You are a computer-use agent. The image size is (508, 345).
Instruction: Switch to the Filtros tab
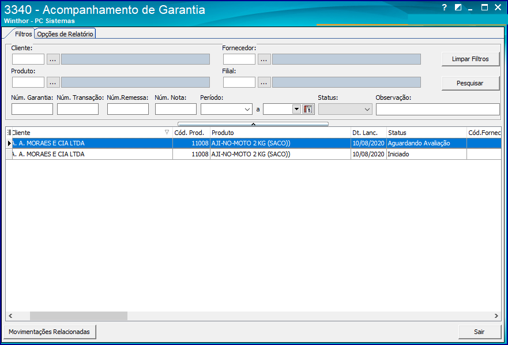click(x=23, y=33)
